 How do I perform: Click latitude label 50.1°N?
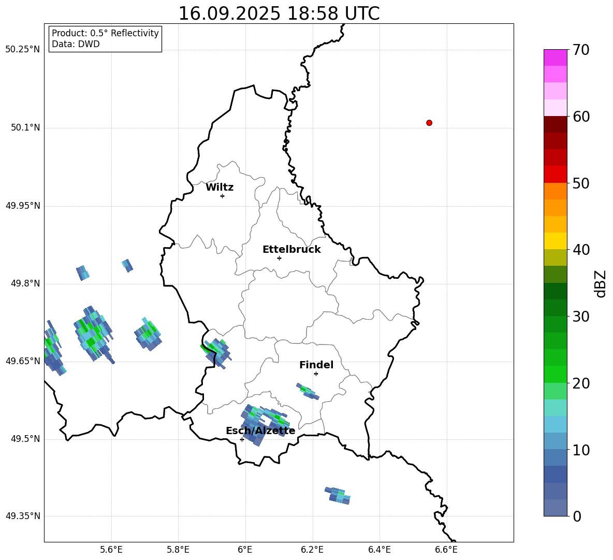(x=25, y=127)
